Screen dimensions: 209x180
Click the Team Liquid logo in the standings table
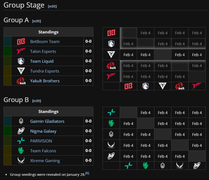(21, 61)
